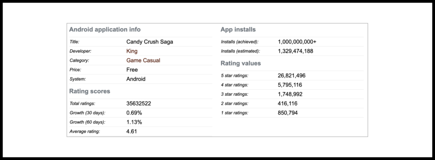Open the King developer link
Image resolution: width=435 pixels, height=160 pixels.
tap(132, 51)
